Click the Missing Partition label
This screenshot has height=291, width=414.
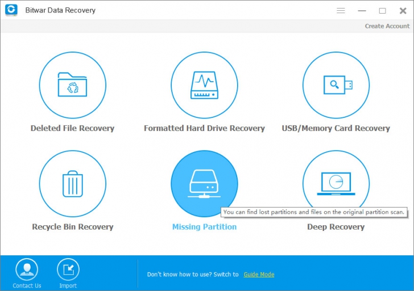click(x=204, y=227)
